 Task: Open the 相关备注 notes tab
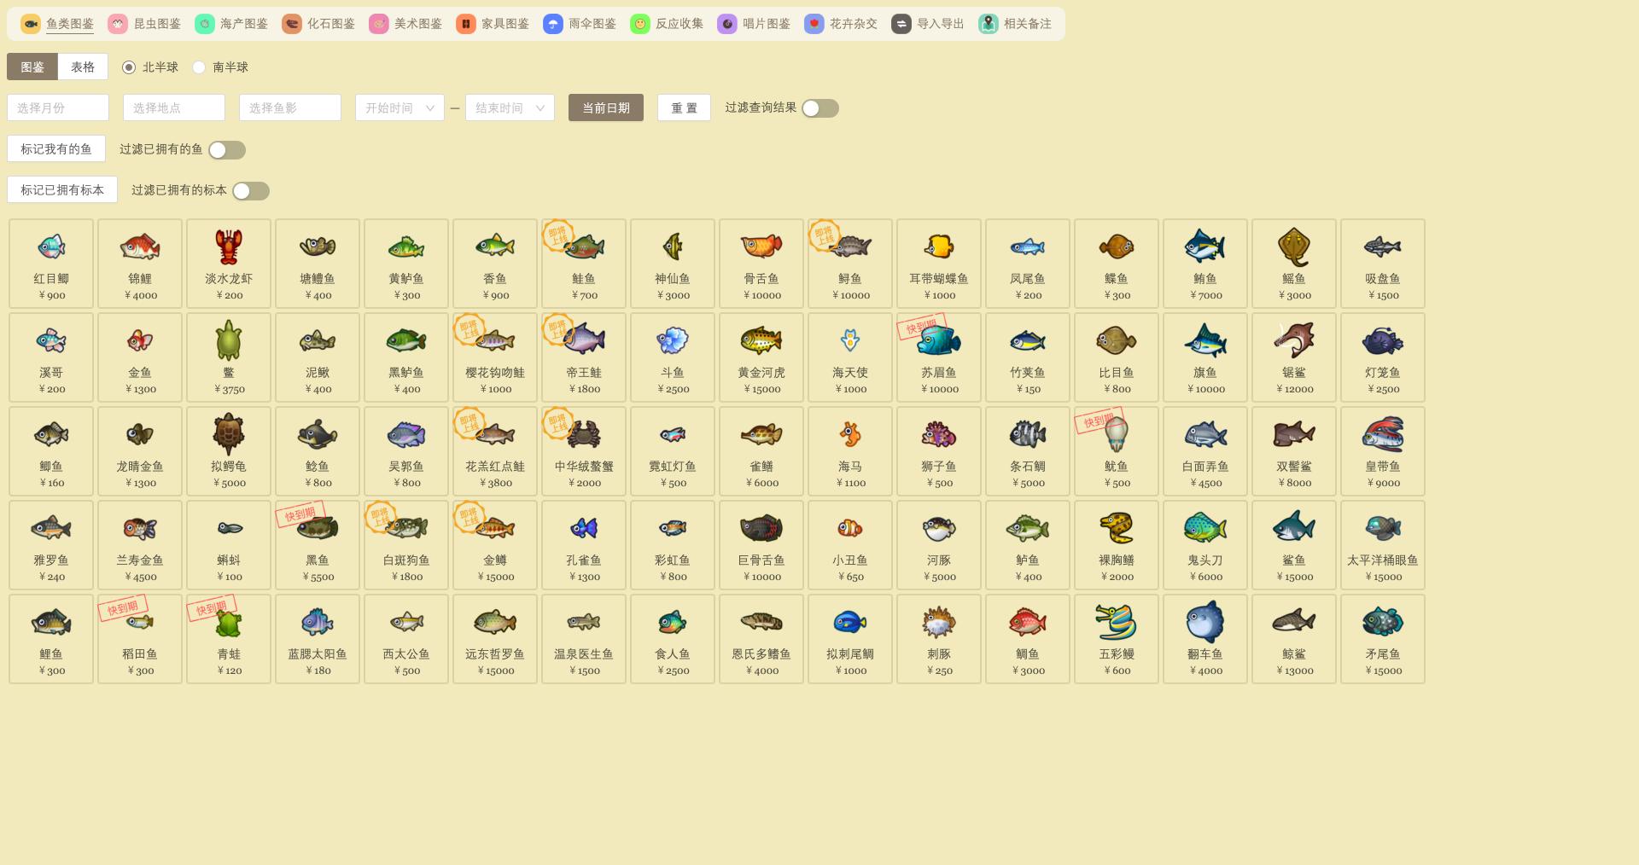point(1015,24)
